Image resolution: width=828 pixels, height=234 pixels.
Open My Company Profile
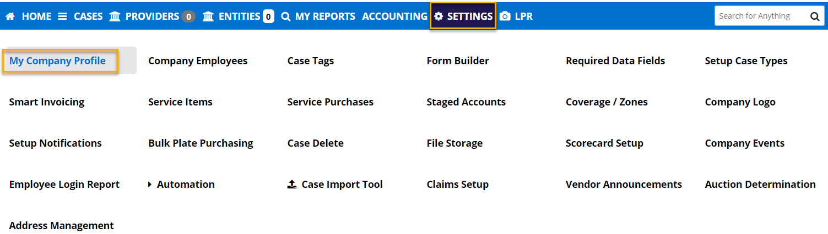(x=57, y=61)
